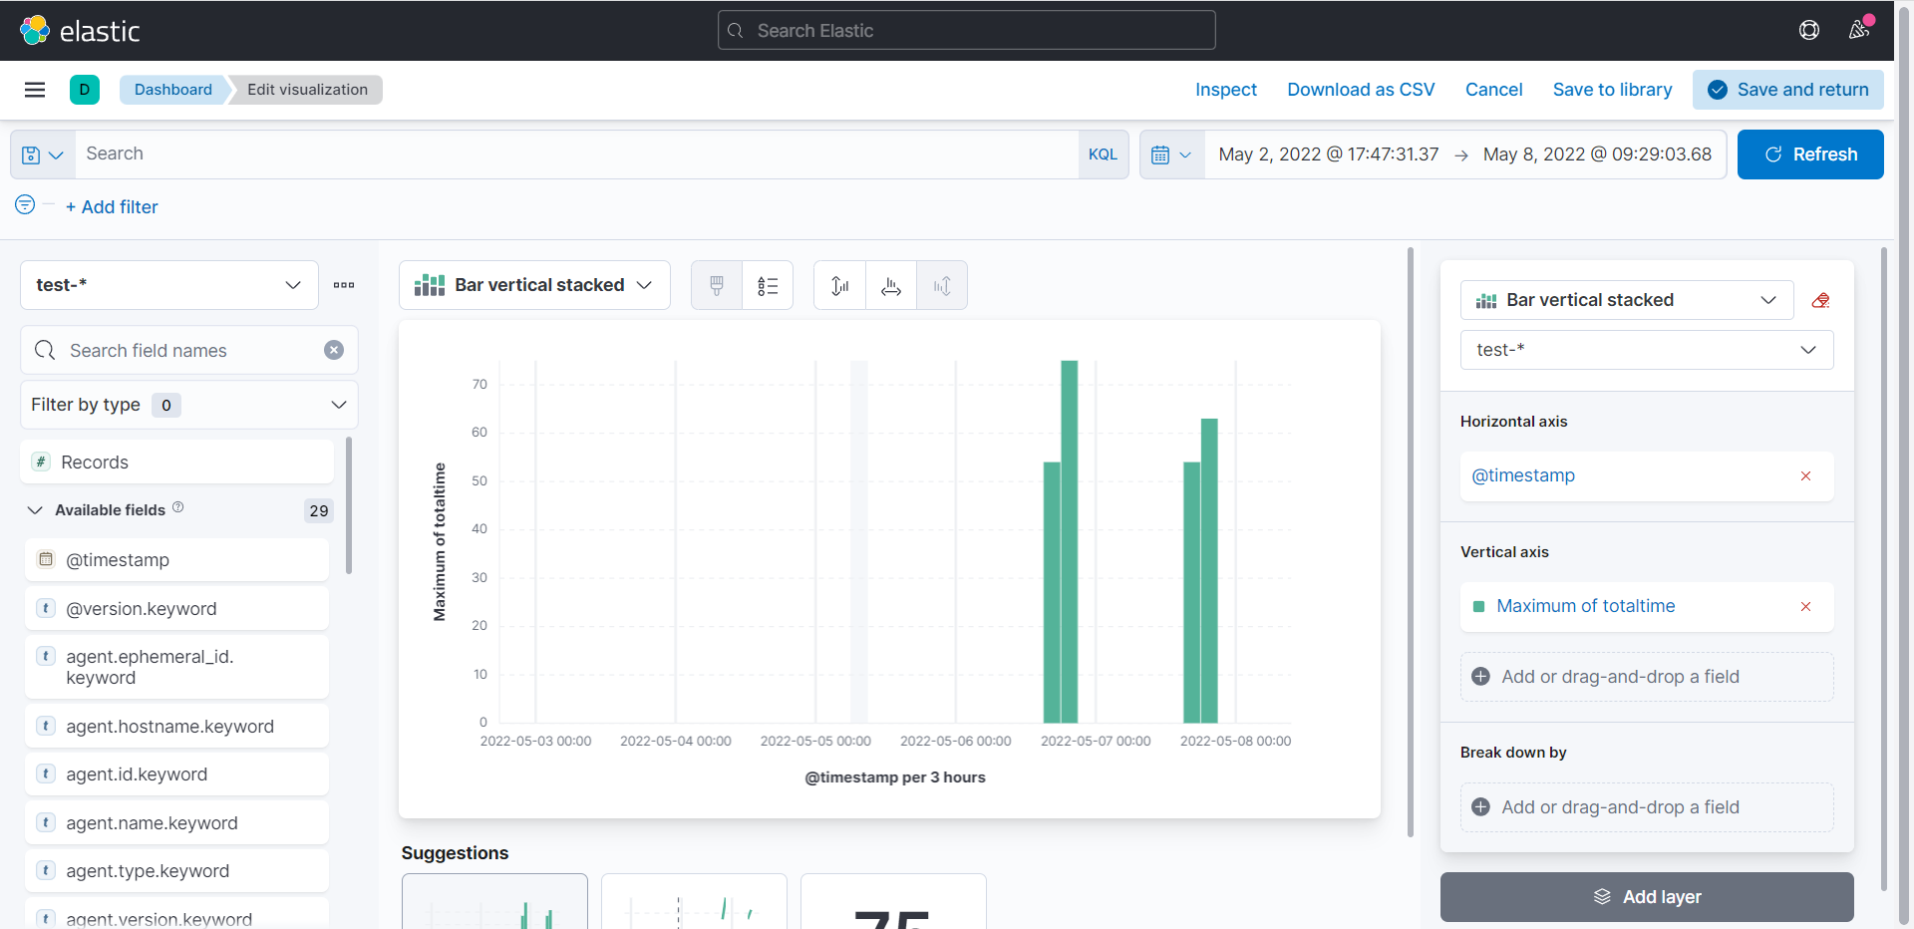Viewport: 1914px width, 929px height.
Task: Open the newsfeed notifications icon
Action: click(x=1859, y=31)
